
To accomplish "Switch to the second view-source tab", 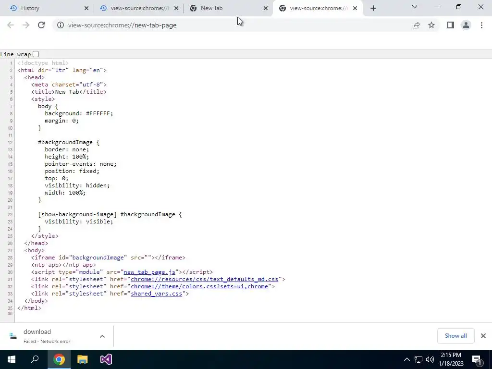I will coord(139,8).
